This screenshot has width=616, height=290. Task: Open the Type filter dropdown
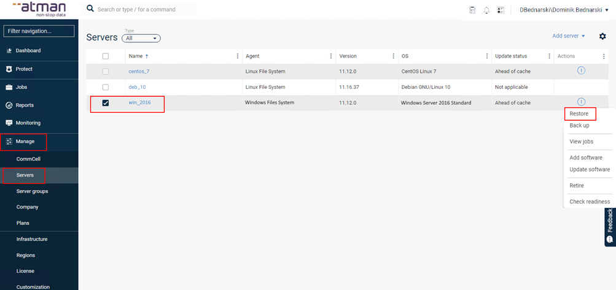(x=142, y=38)
